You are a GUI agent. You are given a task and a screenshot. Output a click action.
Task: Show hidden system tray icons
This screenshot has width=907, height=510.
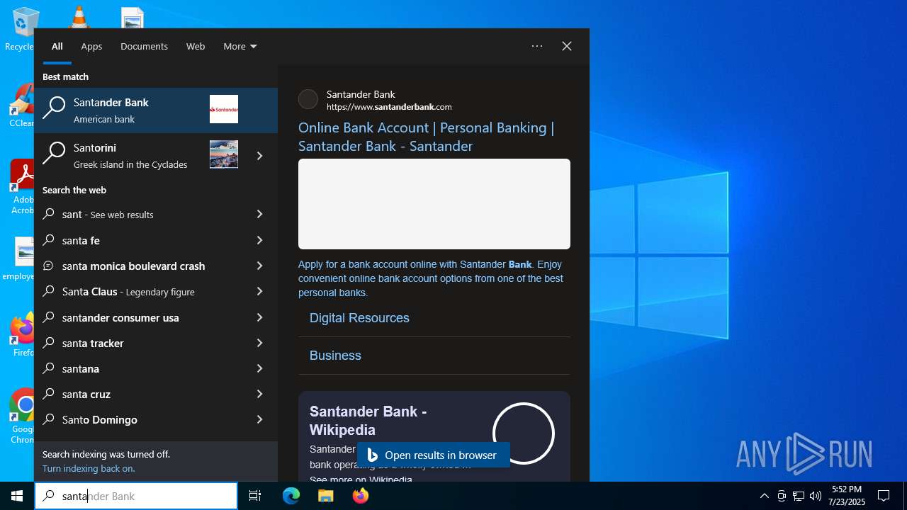tap(765, 496)
